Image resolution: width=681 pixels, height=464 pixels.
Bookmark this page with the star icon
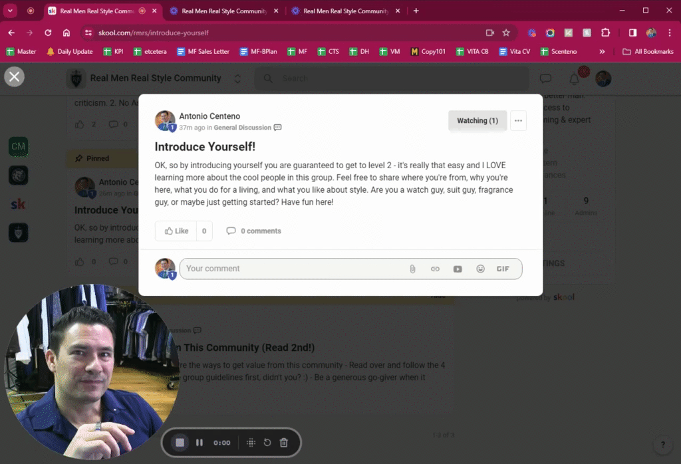[506, 33]
